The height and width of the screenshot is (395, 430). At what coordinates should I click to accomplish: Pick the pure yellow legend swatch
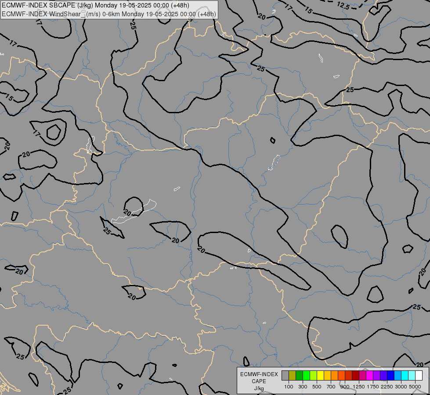pos(320,375)
